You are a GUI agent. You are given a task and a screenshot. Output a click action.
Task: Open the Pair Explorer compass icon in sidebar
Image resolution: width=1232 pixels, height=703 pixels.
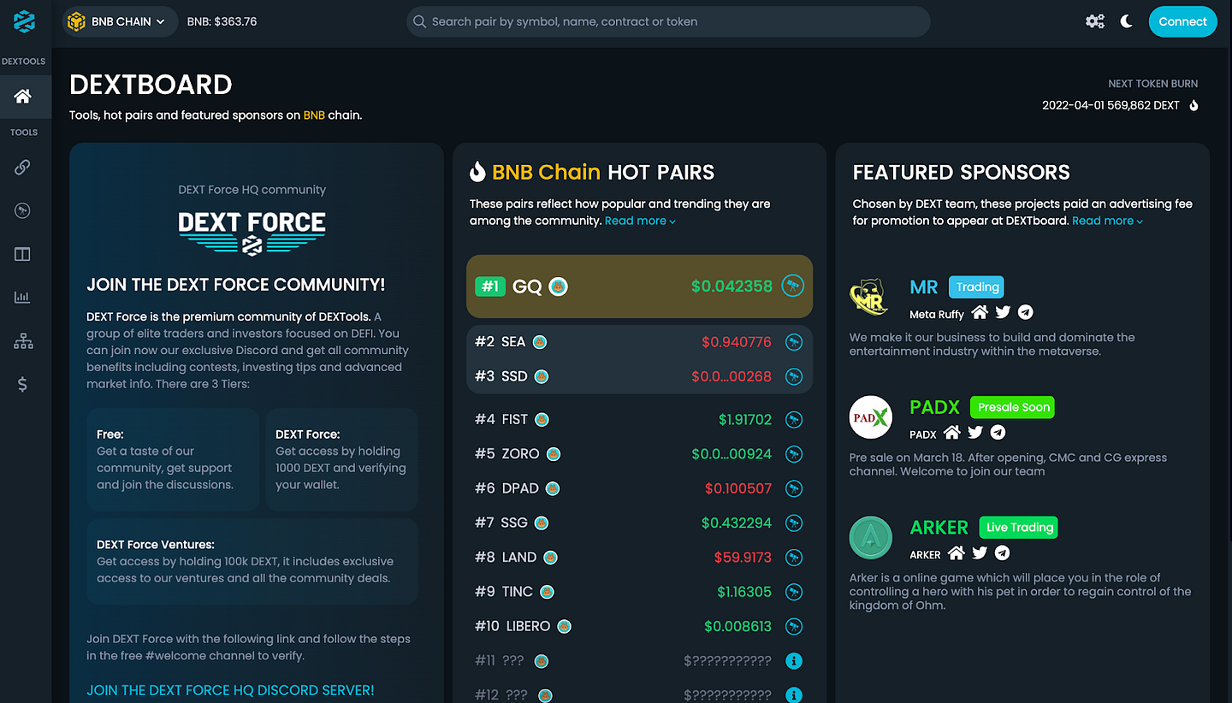pyautogui.click(x=23, y=210)
